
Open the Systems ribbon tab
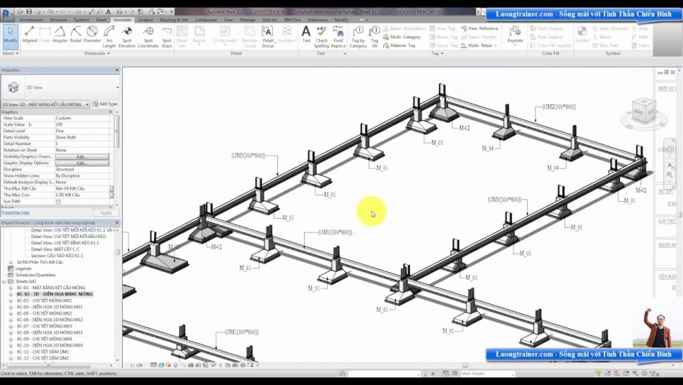(x=81, y=20)
